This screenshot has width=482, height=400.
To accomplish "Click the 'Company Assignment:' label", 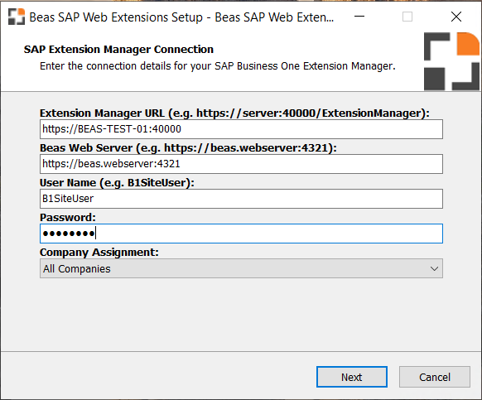I will click(99, 252).
